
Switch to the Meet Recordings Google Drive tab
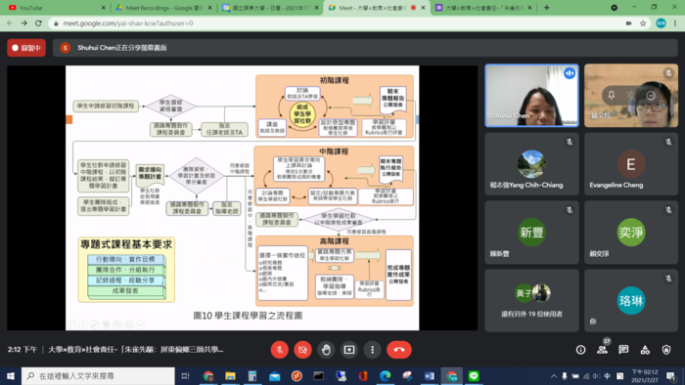pos(162,8)
